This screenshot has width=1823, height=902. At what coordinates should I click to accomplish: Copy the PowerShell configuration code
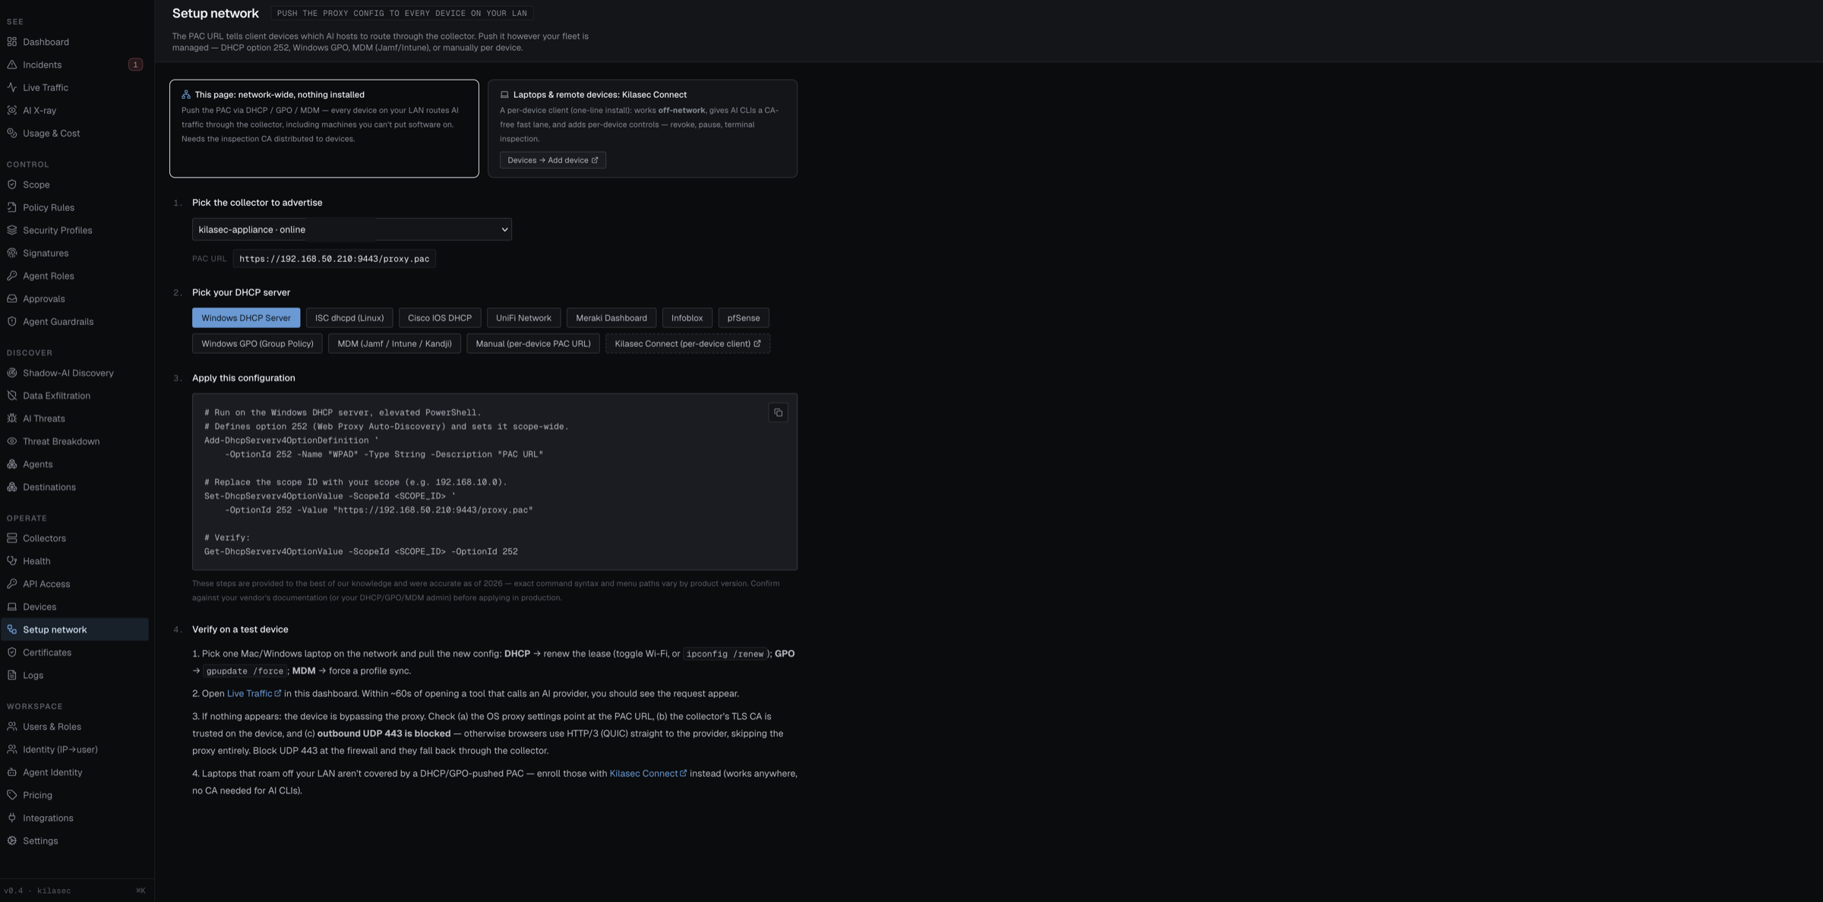[x=778, y=413]
